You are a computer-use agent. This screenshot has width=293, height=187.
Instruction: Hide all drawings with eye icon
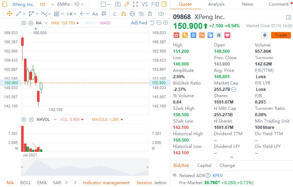pyautogui.click(x=141, y=14)
